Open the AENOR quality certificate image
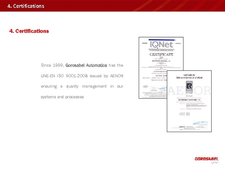Screen dimensions: 225x169 pyautogui.click(x=189, y=101)
